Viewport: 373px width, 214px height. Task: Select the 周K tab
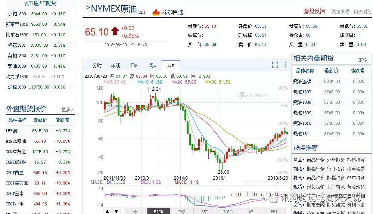tap(152, 65)
